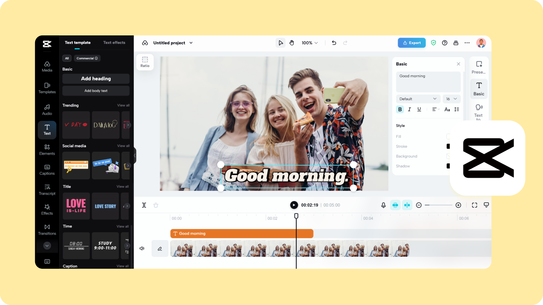Image resolution: width=543 pixels, height=305 pixels.
Task: Click the split clip icon on the timeline toolbar
Action: pos(144,205)
